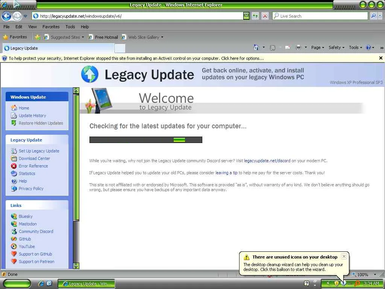Click the address bar URL field
This screenshot has width=385, height=289.
138,16
